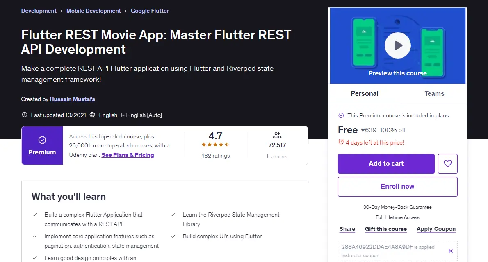Click the learners people icon
Screen dimensions: 488x262
click(x=277, y=135)
